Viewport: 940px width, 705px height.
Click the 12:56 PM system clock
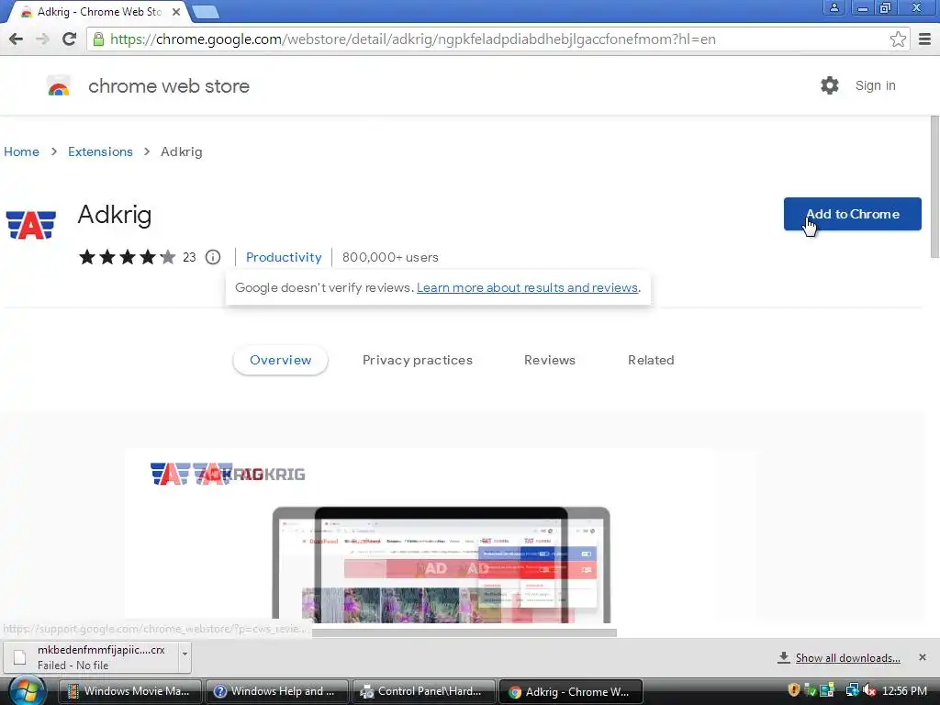click(x=904, y=691)
